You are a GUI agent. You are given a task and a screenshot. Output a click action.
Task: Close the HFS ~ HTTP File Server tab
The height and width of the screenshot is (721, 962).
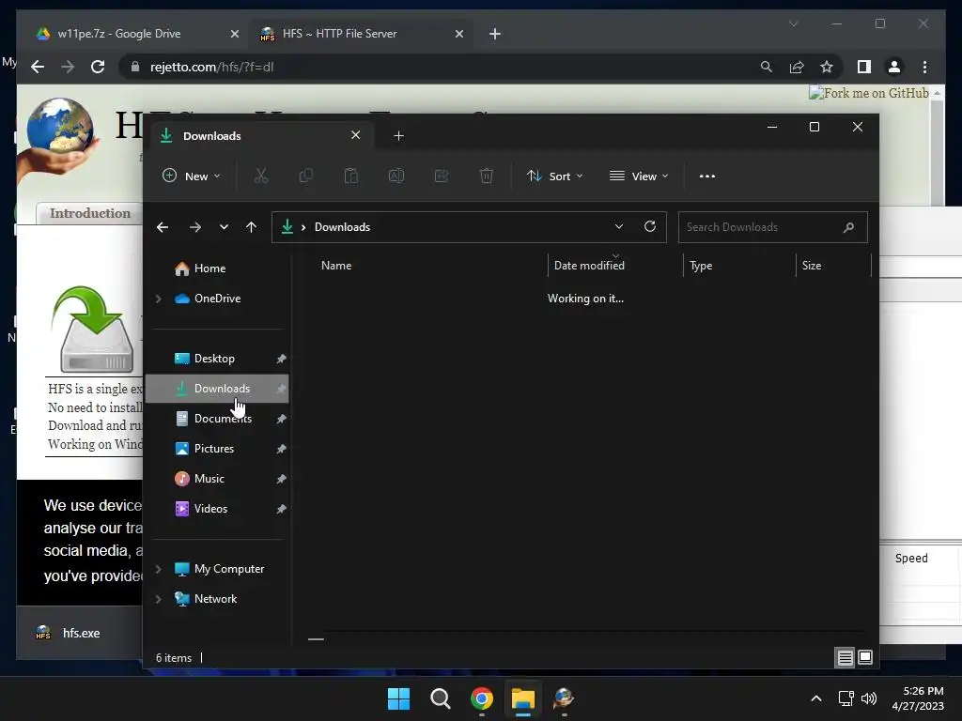459,34
